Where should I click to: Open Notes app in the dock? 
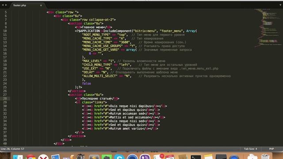tap(208, 157)
